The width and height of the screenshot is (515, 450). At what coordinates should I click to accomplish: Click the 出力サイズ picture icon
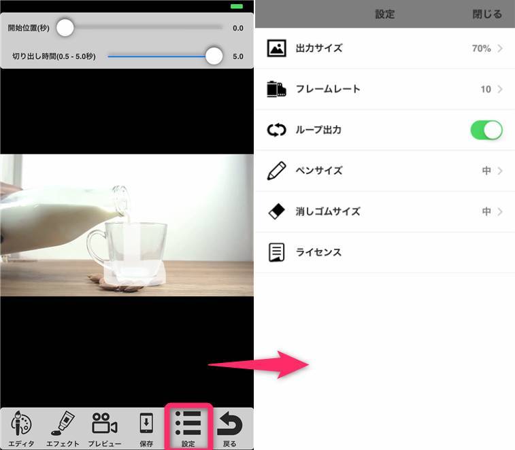pyautogui.click(x=276, y=48)
